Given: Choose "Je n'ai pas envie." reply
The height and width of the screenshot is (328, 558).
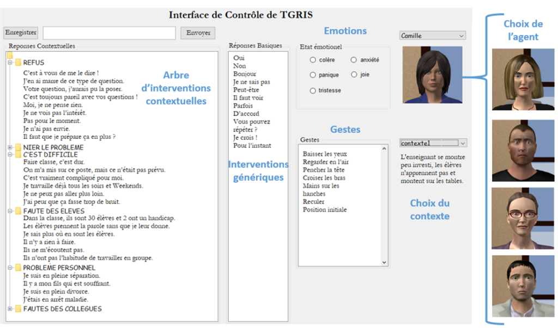Looking at the screenshot, I should (47, 128).
